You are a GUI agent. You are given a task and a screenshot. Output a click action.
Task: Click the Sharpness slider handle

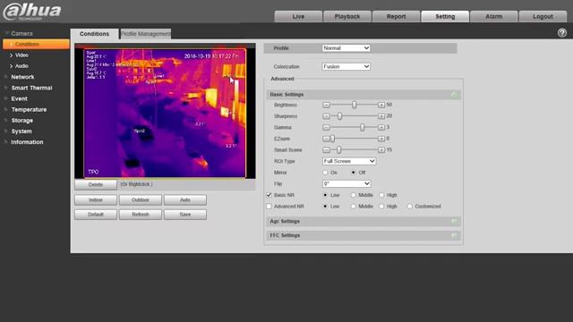coord(340,116)
